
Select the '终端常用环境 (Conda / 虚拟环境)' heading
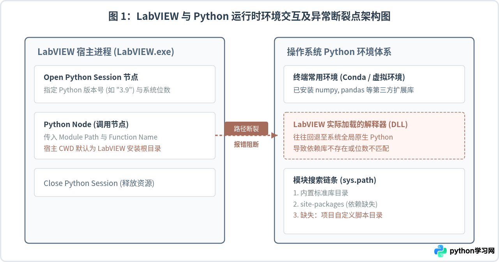[349, 77]
